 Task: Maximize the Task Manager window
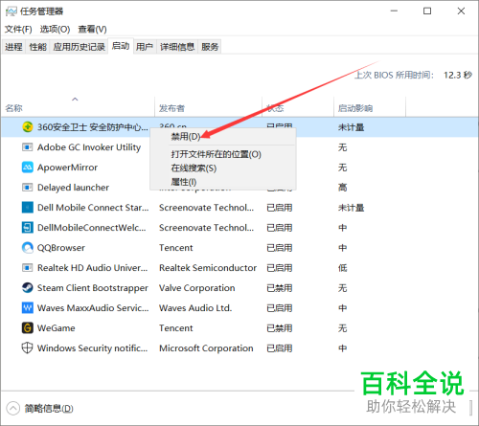(x=427, y=11)
